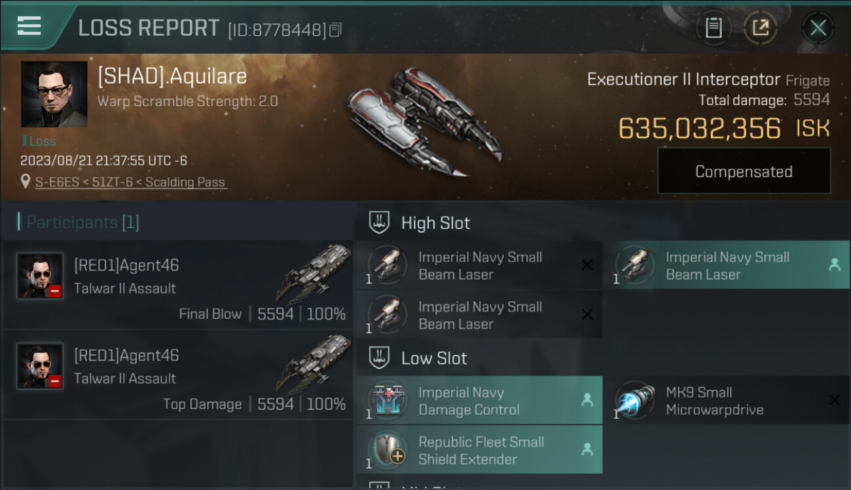Viewport: 851px width, 490px height.
Task: Open the hamburger menu at top left
Action: tap(29, 25)
